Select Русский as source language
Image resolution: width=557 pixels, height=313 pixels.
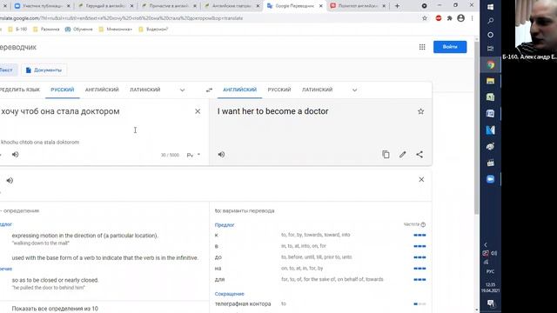(63, 90)
